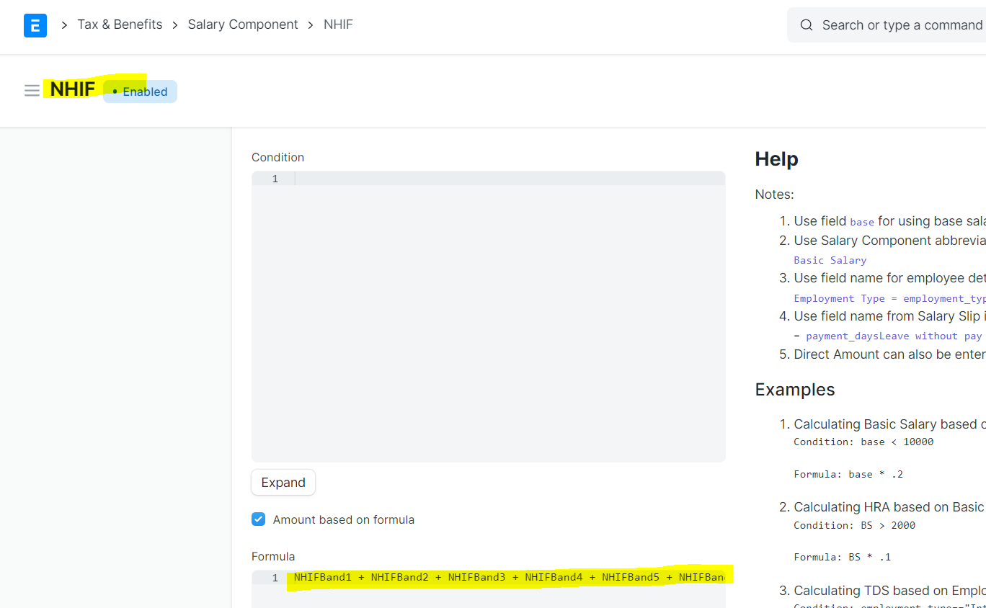986x608 pixels.
Task: Click the highlighted NHIF heading
Action: [71, 89]
